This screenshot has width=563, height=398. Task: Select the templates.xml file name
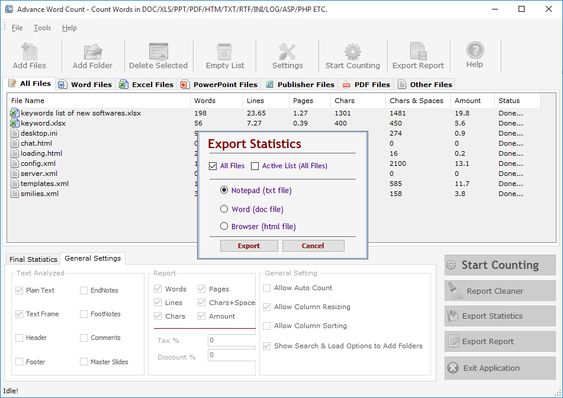(44, 184)
